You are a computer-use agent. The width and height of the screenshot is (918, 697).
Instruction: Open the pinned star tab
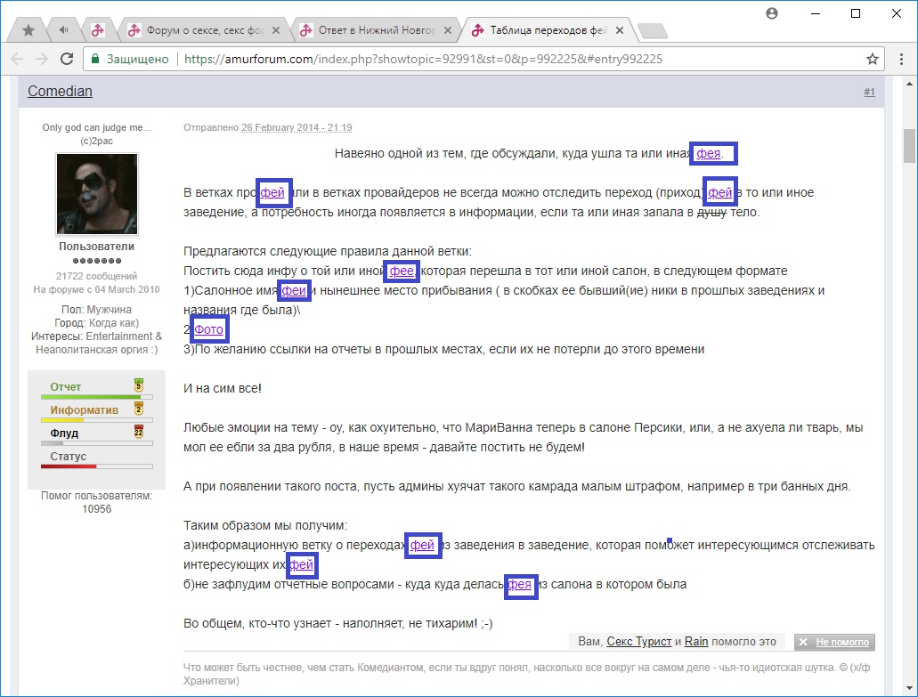point(28,30)
